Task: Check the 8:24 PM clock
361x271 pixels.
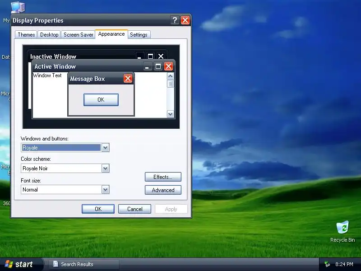Action: [344, 264]
